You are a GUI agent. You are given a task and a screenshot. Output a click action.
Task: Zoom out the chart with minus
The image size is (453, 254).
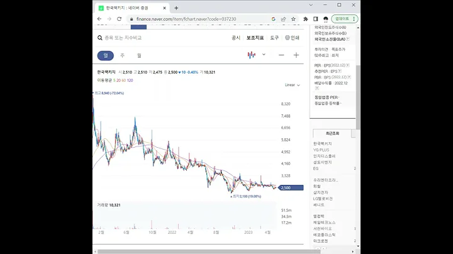(281, 55)
